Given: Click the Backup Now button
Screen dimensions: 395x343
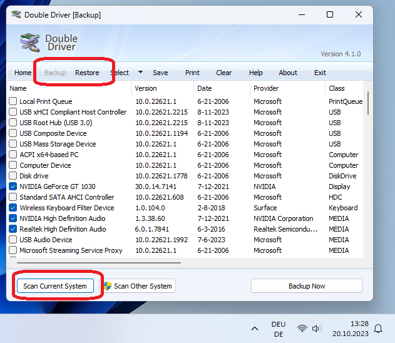Looking at the screenshot, I should [x=307, y=286].
